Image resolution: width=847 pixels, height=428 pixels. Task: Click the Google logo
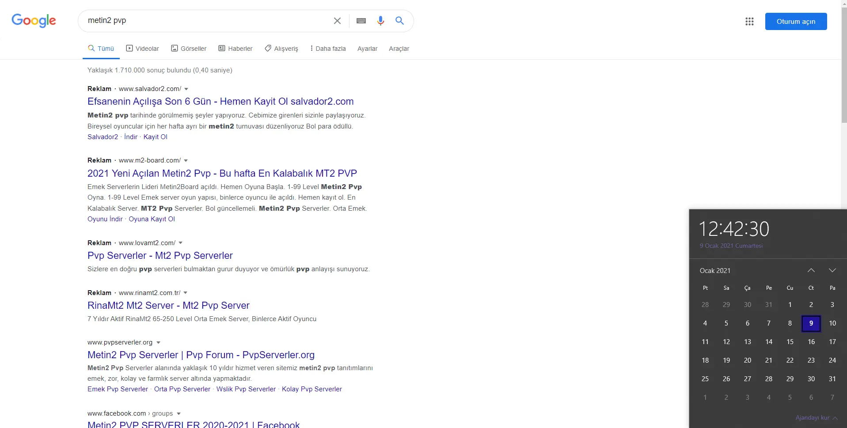(x=34, y=20)
